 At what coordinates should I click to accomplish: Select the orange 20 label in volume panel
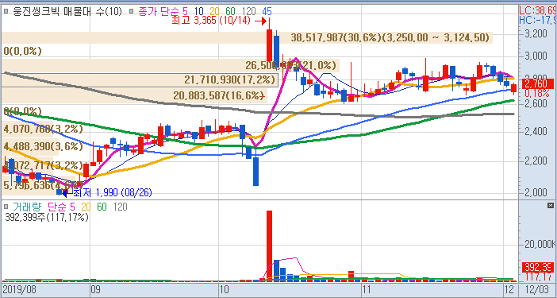pyautogui.click(x=86, y=207)
